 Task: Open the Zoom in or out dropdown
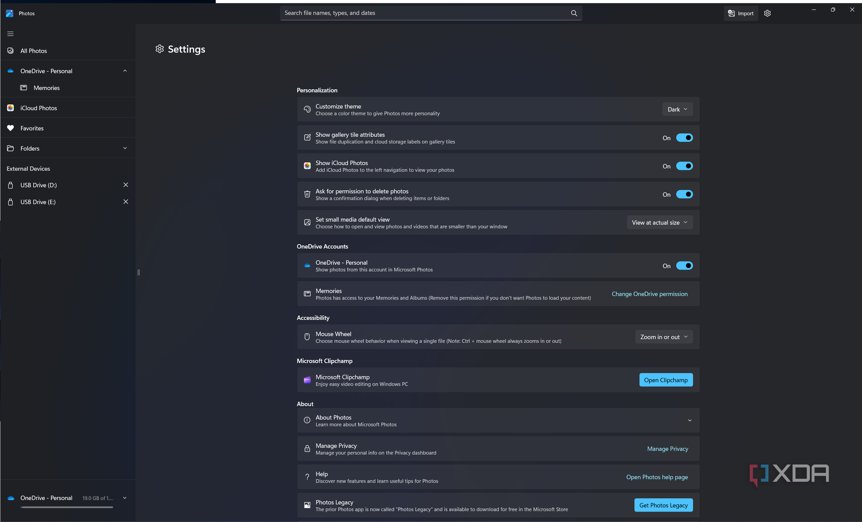pos(664,337)
